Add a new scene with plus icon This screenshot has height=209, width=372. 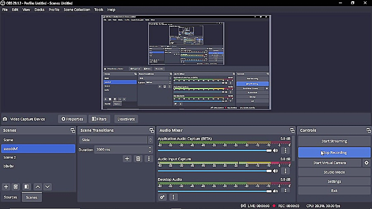6,187
